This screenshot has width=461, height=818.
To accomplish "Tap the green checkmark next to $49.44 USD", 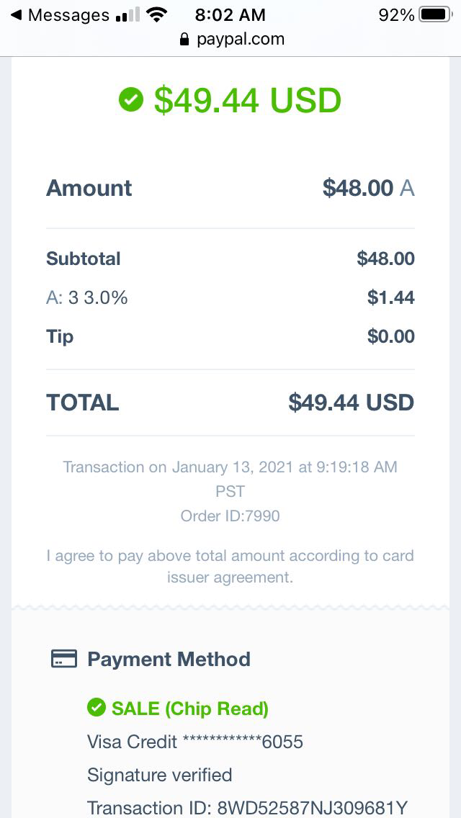I will click(x=131, y=100).
